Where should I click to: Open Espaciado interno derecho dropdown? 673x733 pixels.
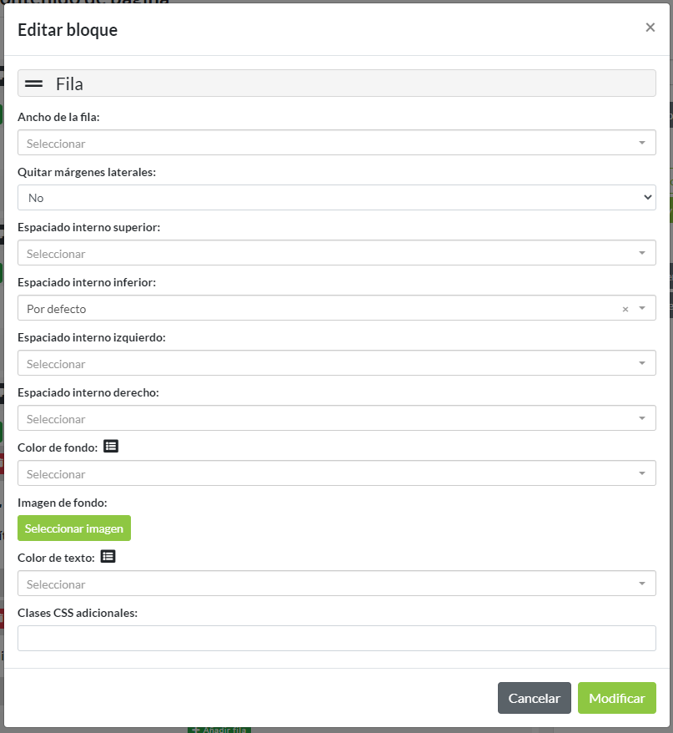coord(336,418)
